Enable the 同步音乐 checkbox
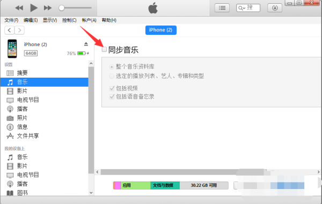This screenshot has width=322, height=204. coord(104,49)
